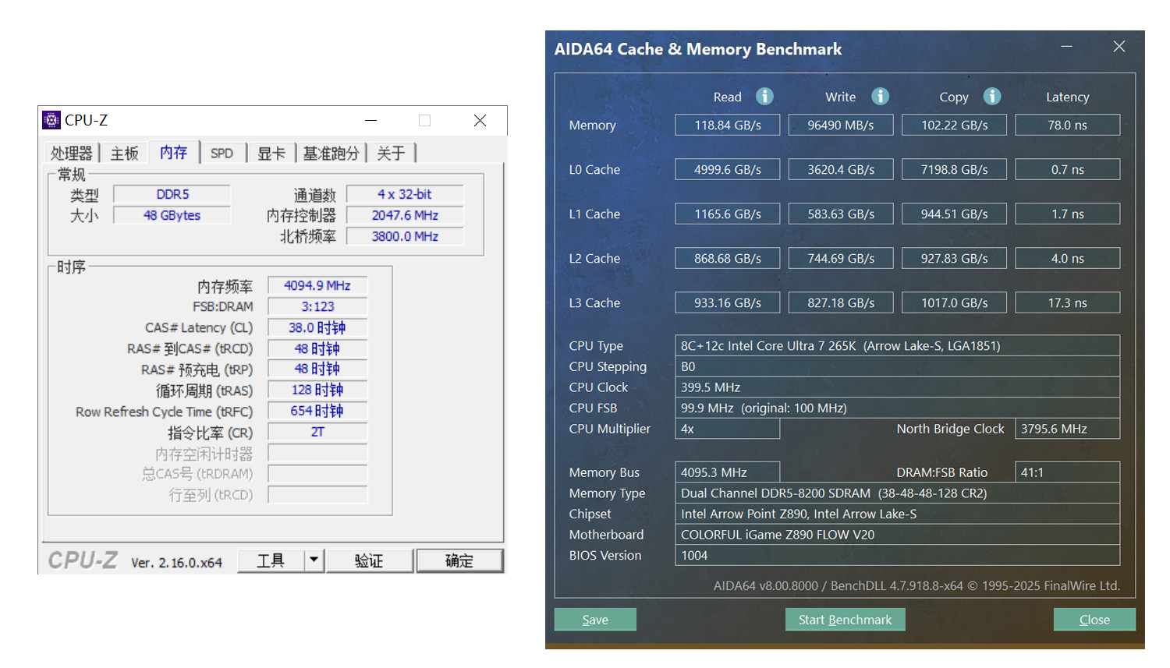
Task: Select the 内存 tab in CPU-Z
Action: coord(174,152)
